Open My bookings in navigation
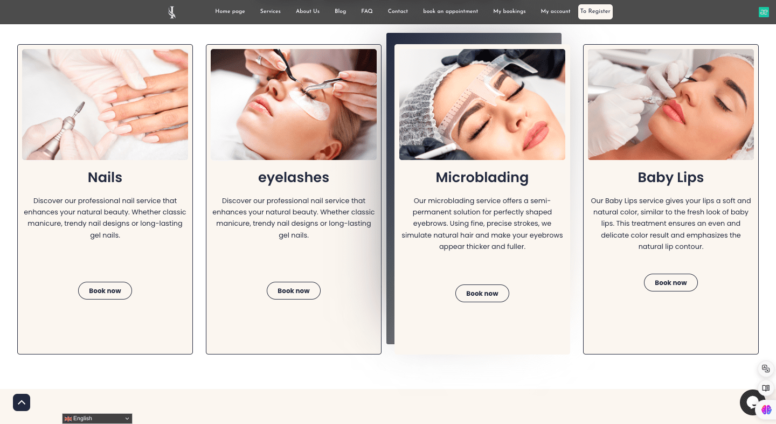Image resolution: width=776 pixels, height=424 pixels. (509, 11)
